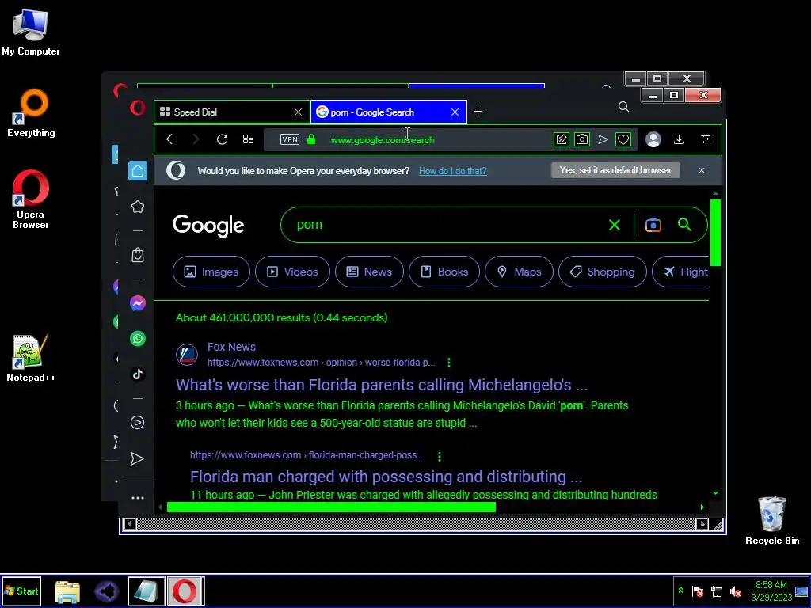811x608 pixels.
Task: Open WhatsApp in the Opera sidebar
Action: pyautogui.click(x=138, y=339)
